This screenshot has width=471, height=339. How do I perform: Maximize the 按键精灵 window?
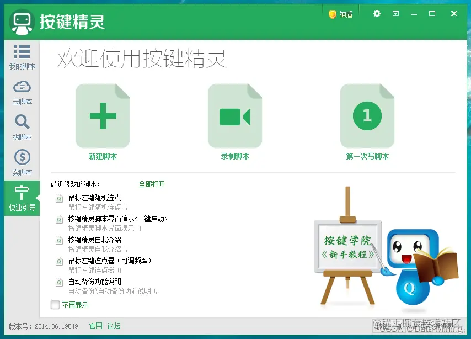[432, 14]
